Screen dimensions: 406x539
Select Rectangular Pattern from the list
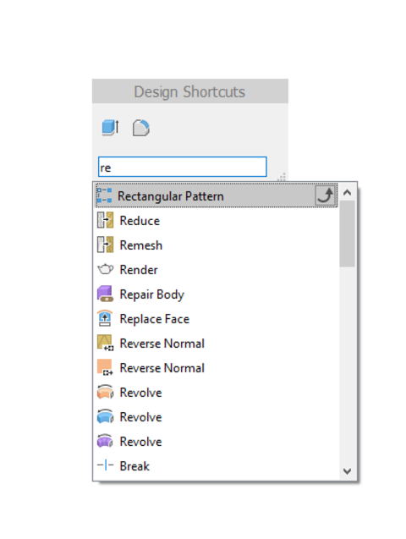pyautogui.click(x=217, y=195)
